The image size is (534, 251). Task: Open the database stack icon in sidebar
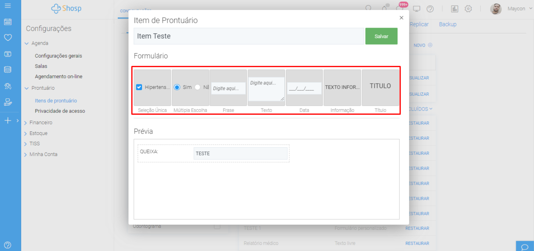8,70
